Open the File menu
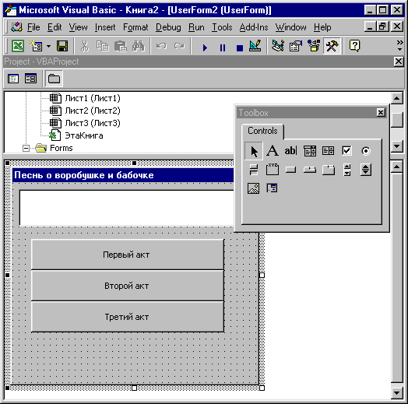This screenshot has height=404, width=408. tap(33, 27)
